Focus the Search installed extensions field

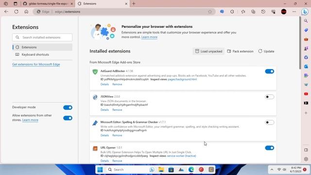click(x=42, y=37)
